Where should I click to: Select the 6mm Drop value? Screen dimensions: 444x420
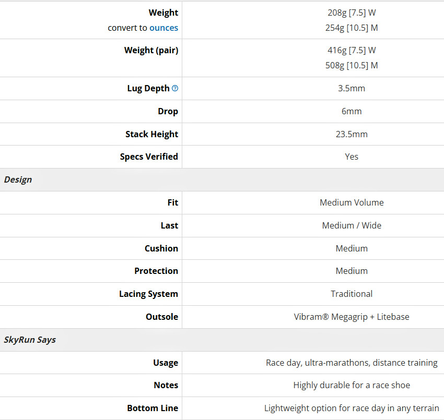pyautogui.click(x=352, y=111)
